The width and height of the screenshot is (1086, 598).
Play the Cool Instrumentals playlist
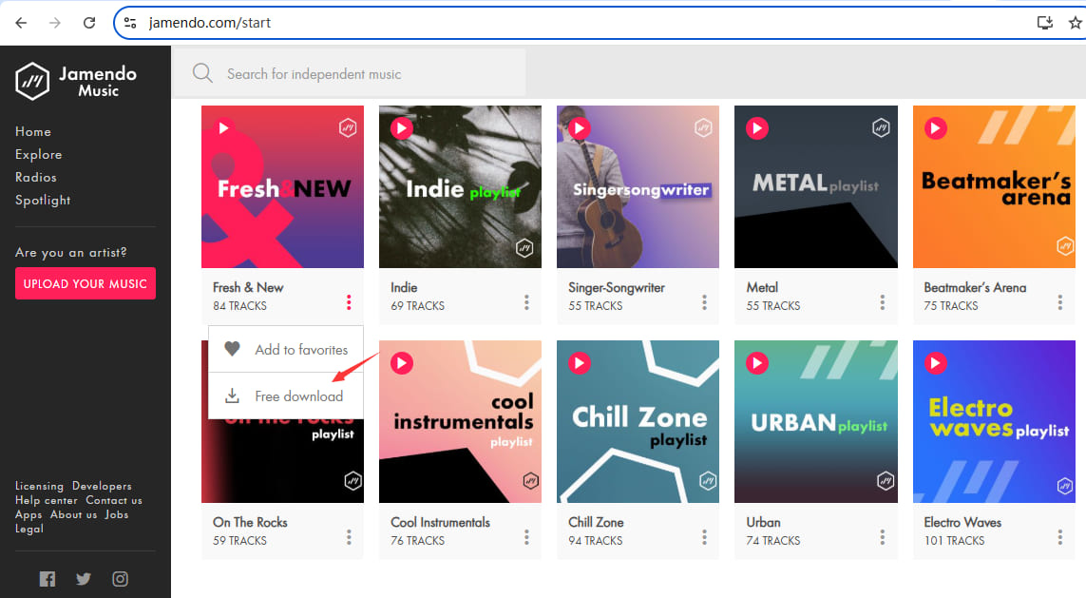click(402, 363)
